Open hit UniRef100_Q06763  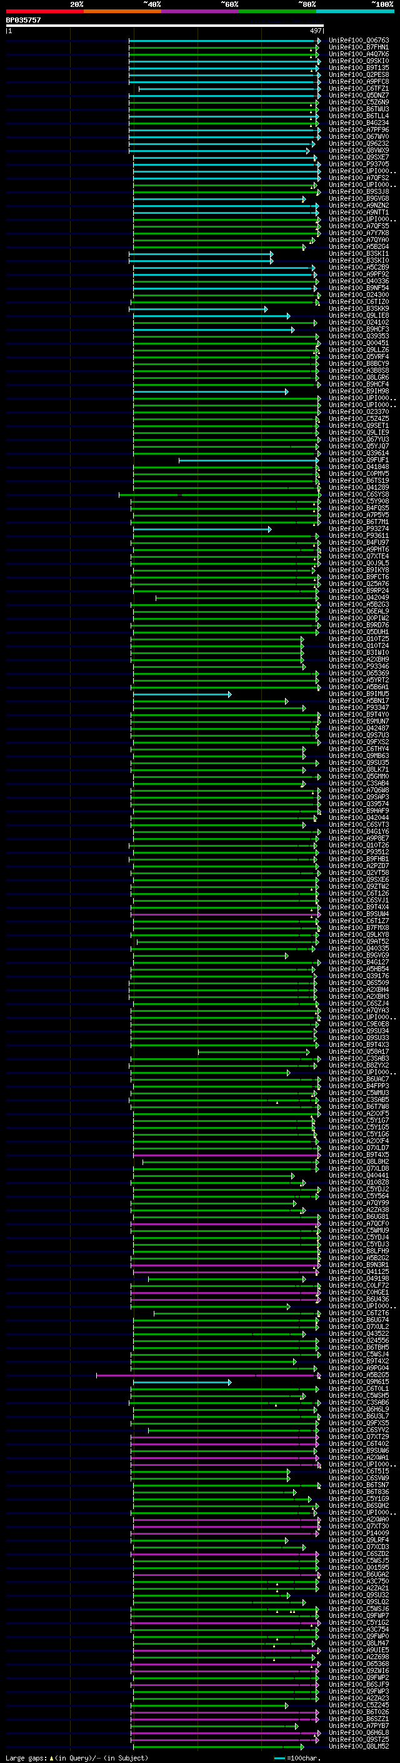(x=359, y=41)
